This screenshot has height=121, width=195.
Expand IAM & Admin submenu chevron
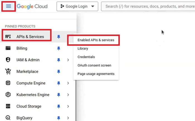point(68,60)
